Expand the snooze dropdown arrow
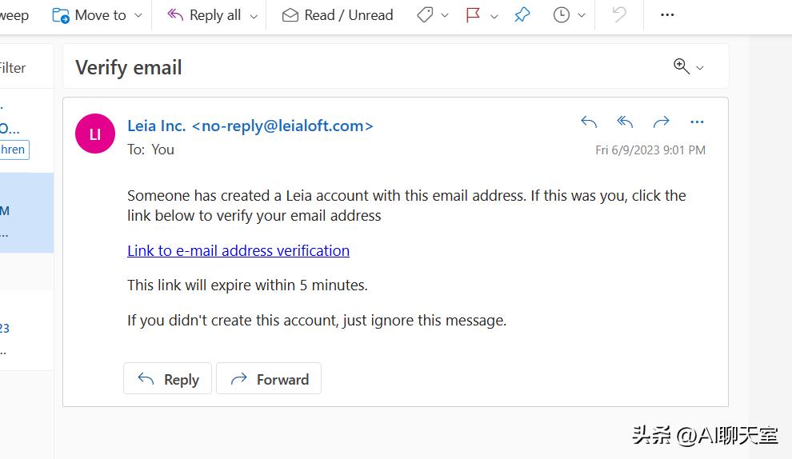 tap(582, 16)
